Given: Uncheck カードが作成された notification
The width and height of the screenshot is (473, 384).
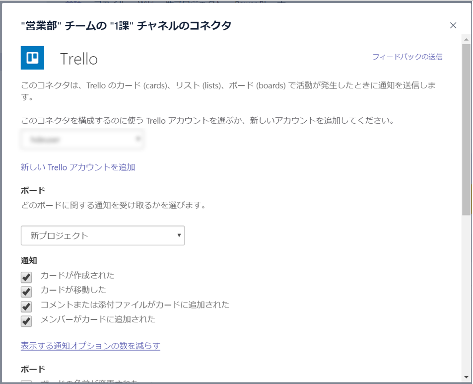Looking at the screenshot, I should pos(26,277).
